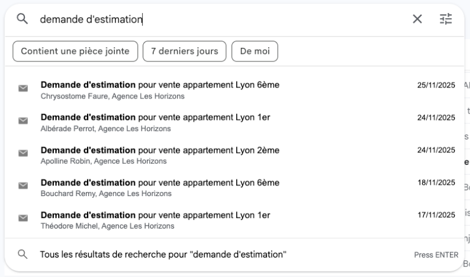The height and width of the screenshot is (277, 470).
Task: Open Théodore Michel's email dated 17/11/2025
Action: click(155, 219)
